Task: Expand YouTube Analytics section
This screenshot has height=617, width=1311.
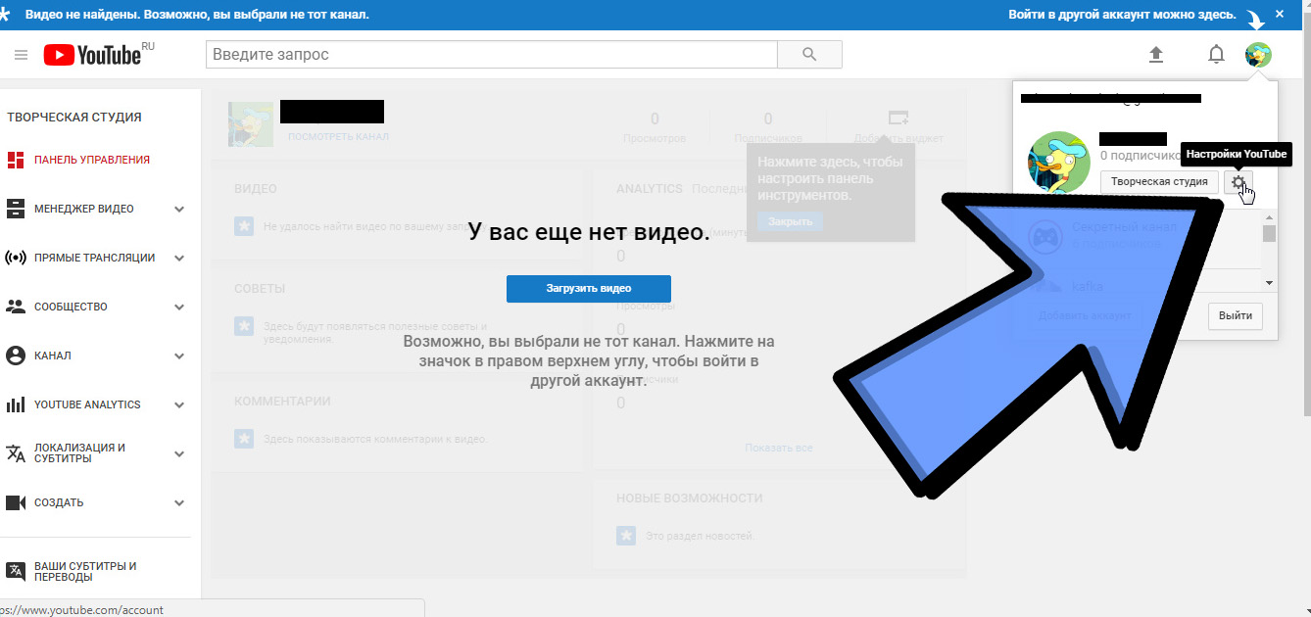Action: 179,404
